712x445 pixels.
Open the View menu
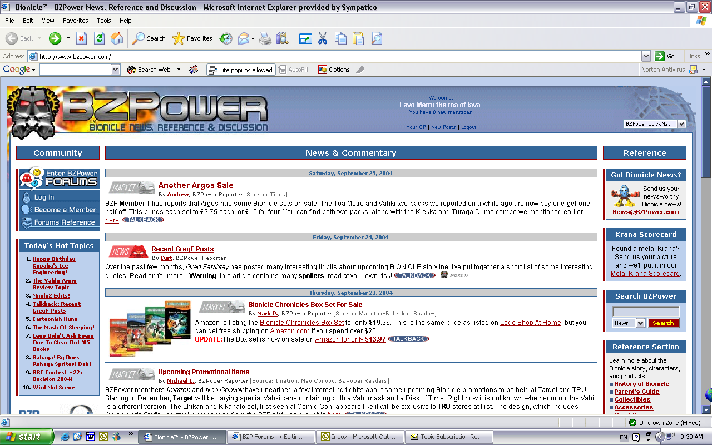point(48,21)
